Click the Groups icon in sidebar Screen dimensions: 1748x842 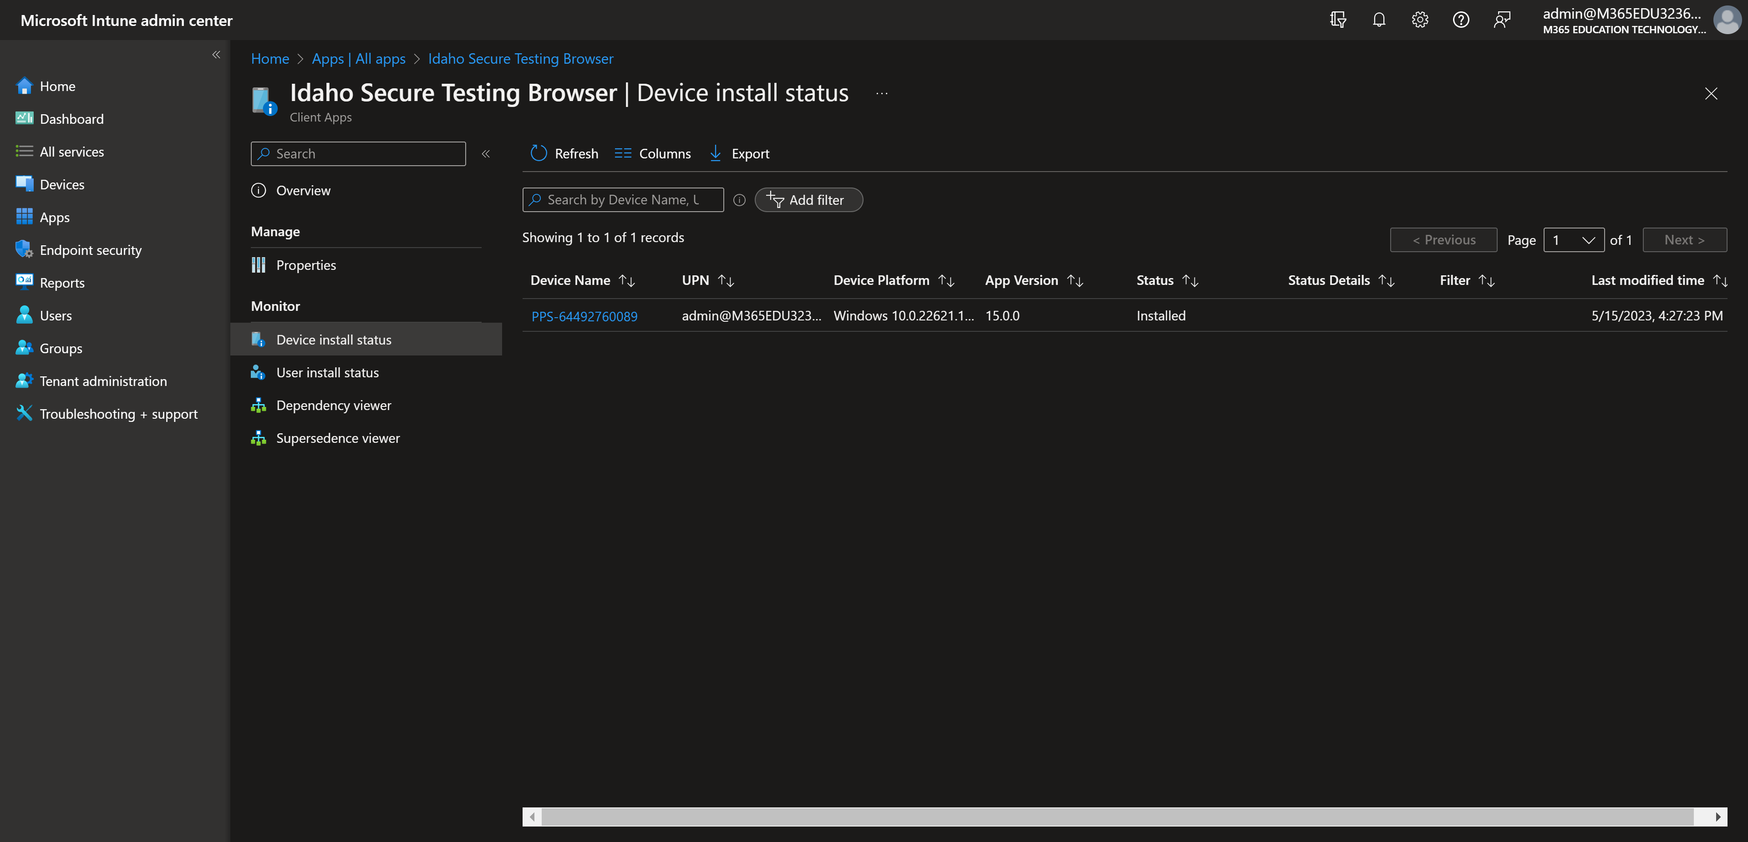[25, 347]
